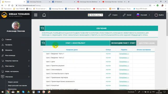This screenshot has height=94, width=168.
Task: Open the OK.RU bookmark
Action: point(112,9)
